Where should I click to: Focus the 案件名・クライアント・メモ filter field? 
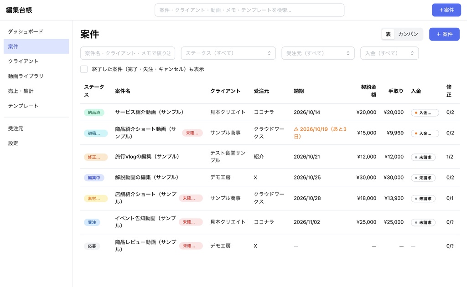point(128,53)
